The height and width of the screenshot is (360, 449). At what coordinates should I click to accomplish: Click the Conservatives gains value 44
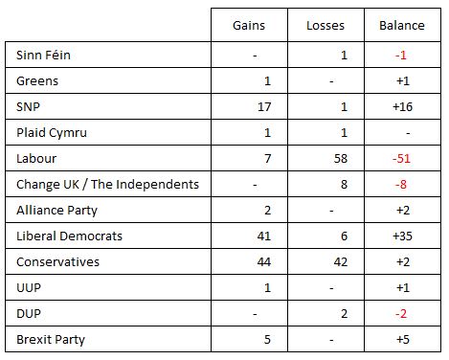click(x=264, y=261)
